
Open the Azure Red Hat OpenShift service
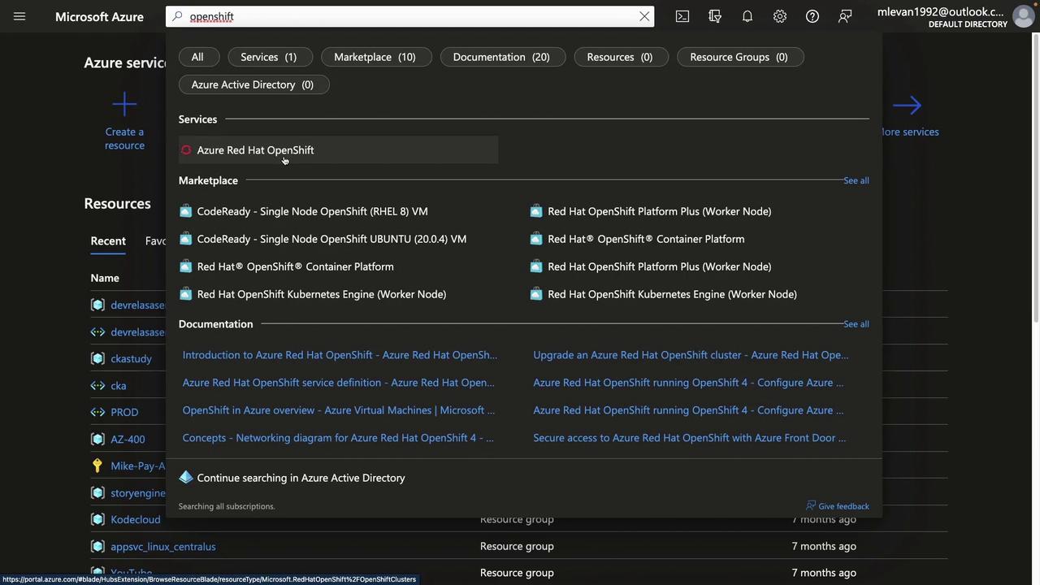[x=255, y=150]
